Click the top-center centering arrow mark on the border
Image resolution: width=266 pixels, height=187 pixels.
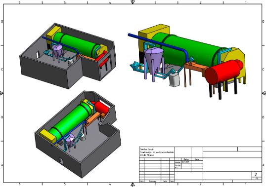133,2
